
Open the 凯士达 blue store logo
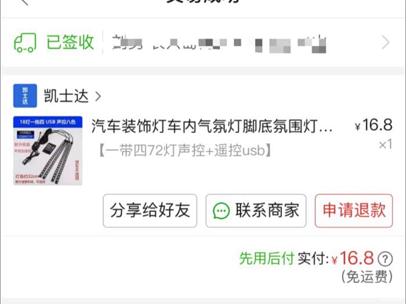[25, 96]
